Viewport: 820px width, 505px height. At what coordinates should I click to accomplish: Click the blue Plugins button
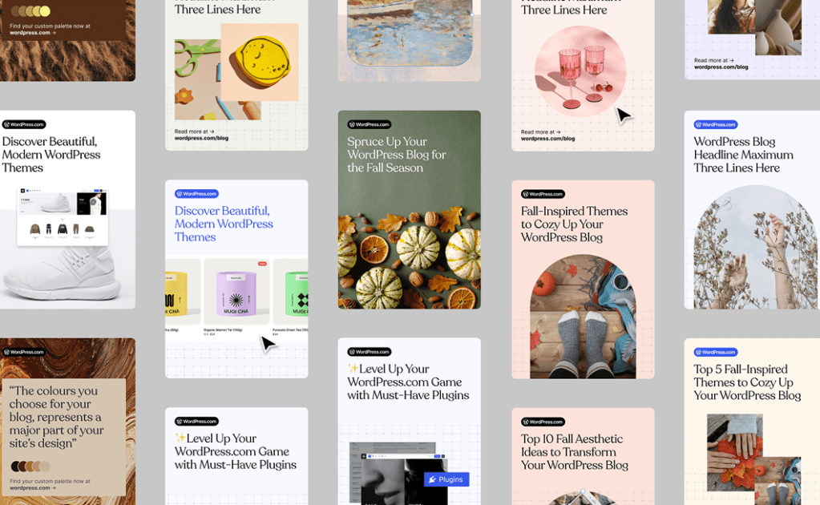tap(446, 479)
